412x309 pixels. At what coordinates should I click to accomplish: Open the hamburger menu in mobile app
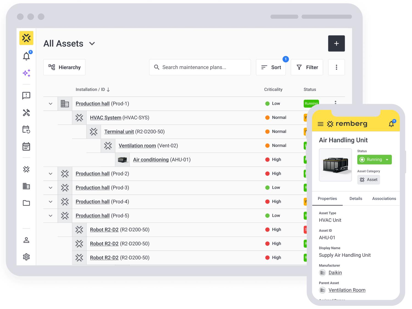321,124
